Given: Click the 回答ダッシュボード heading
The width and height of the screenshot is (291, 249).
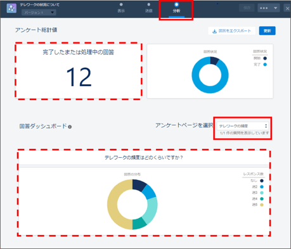Looking at the screenshot, I should click(43, 126).
